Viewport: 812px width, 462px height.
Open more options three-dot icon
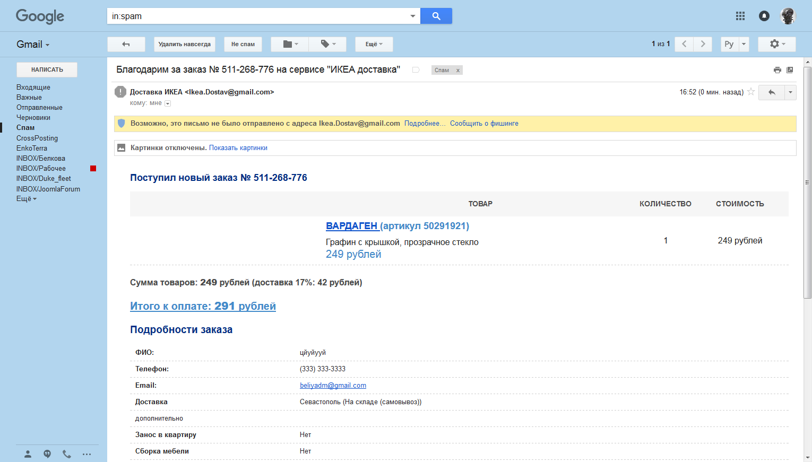point(87,454)
